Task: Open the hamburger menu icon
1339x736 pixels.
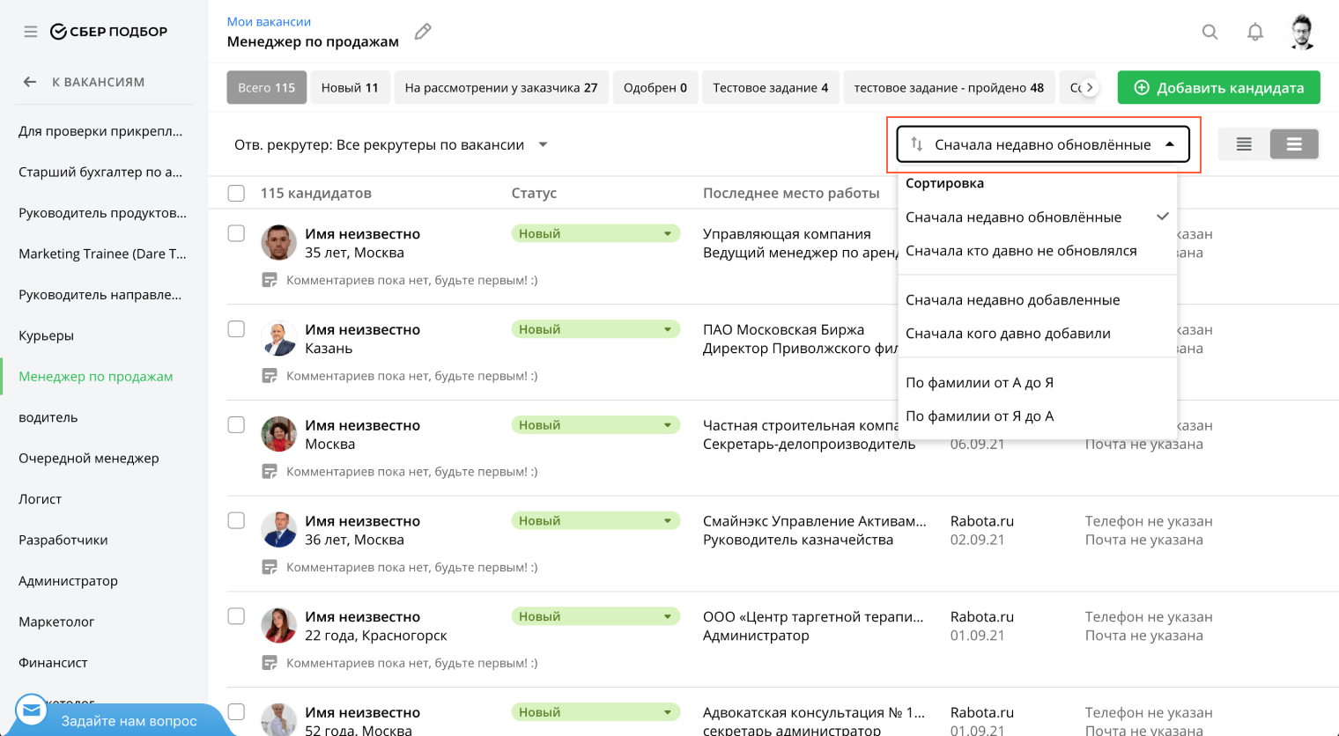Action: [x=31, y=32]
